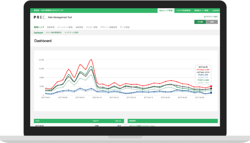This screenshot has height=143, width=250.
Task: Open the Webエリア管理 tab
Action: click(166, 11)
